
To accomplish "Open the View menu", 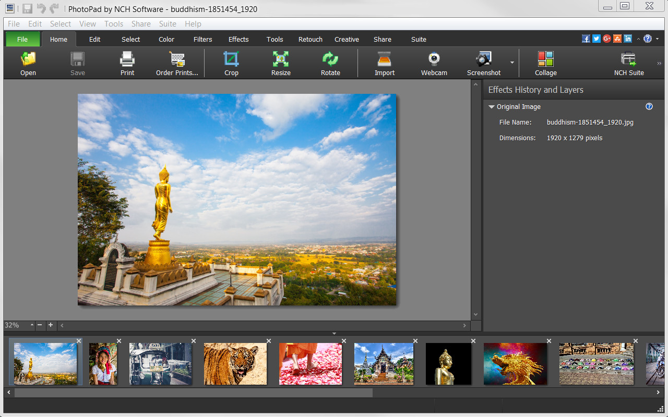I will pyautogui.click(x=88, y=23).
